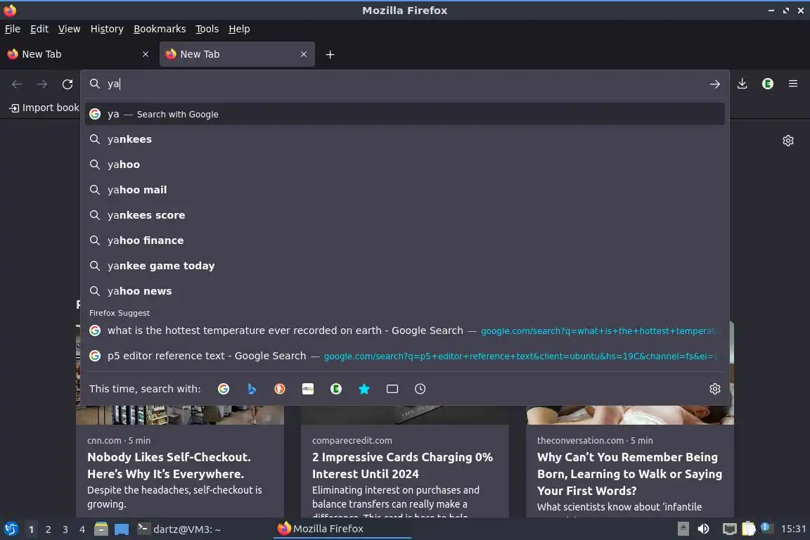Open search settings gear in the dropdown
Image resolution: width=810 pixels, height=540 pixels.
point(715,389)
